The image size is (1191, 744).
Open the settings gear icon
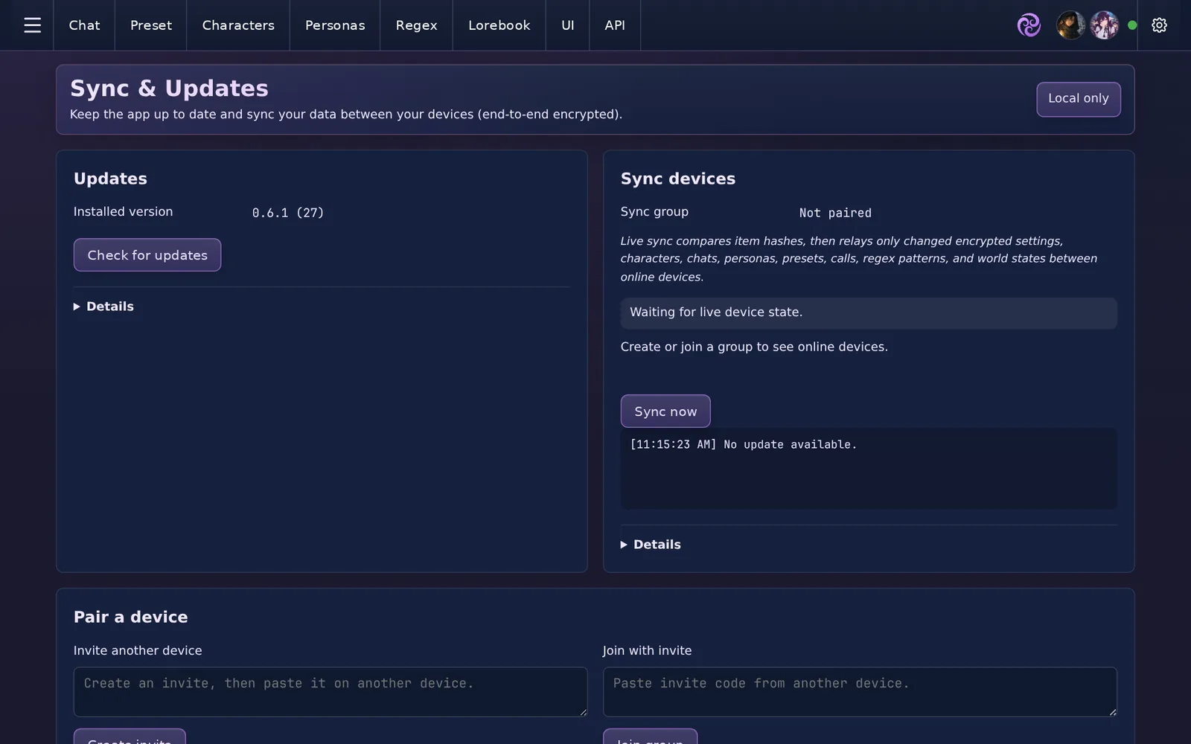point(1159,25)
